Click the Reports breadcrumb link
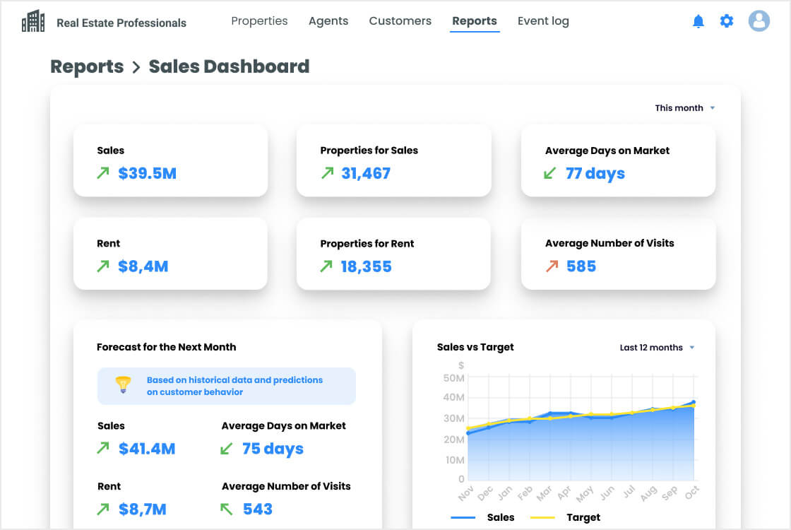 (87, 66)
